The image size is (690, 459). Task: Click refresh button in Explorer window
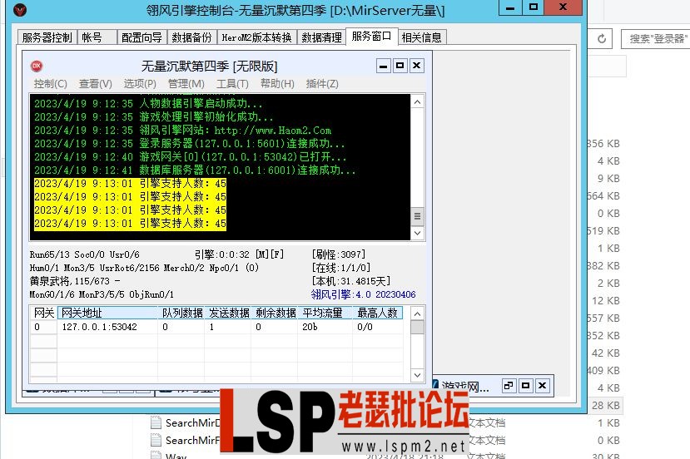(602, 39)
